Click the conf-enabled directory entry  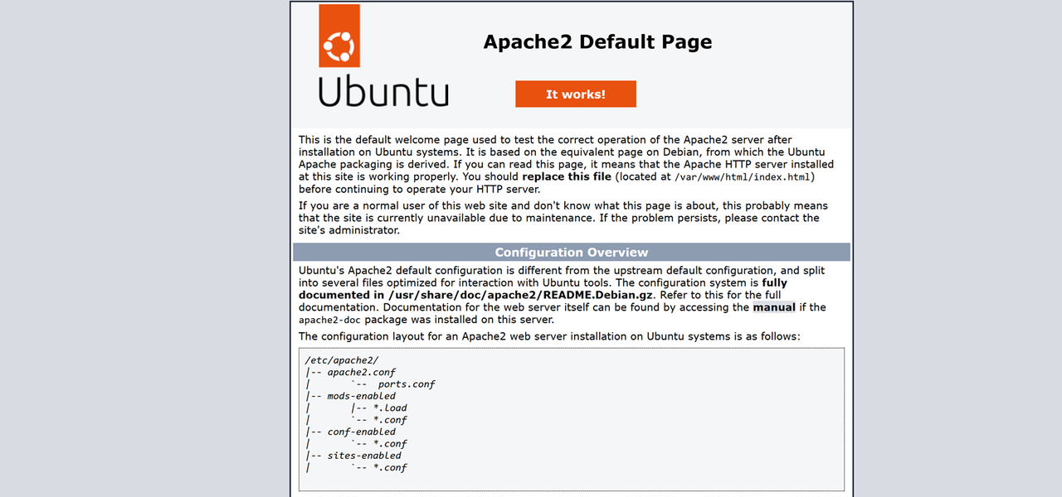point(361,432)
